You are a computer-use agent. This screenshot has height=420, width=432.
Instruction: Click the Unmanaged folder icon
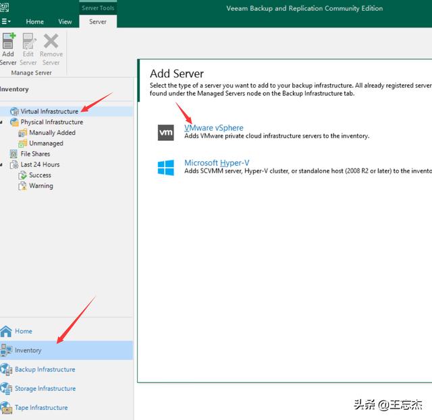tap(22, 144)
